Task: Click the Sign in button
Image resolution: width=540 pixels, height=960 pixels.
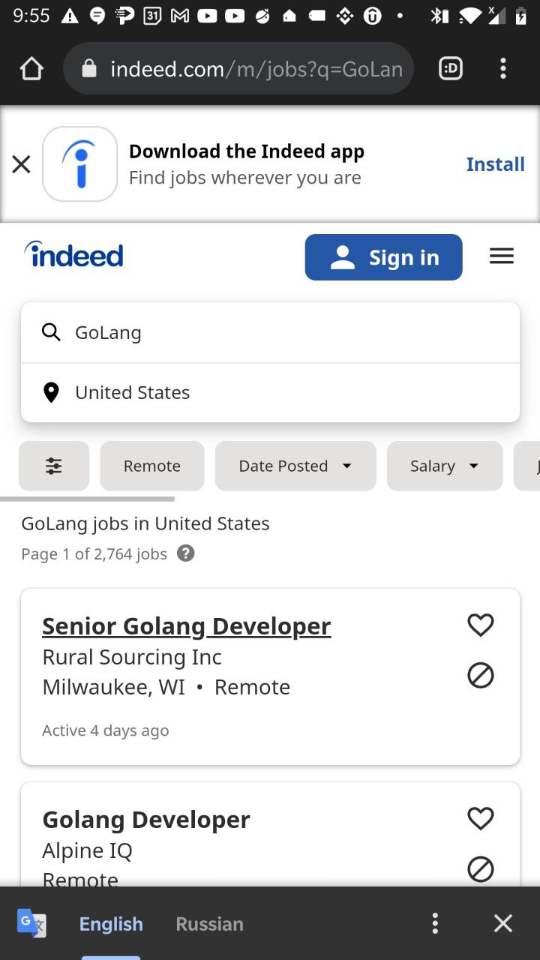Action: [384, 257]
